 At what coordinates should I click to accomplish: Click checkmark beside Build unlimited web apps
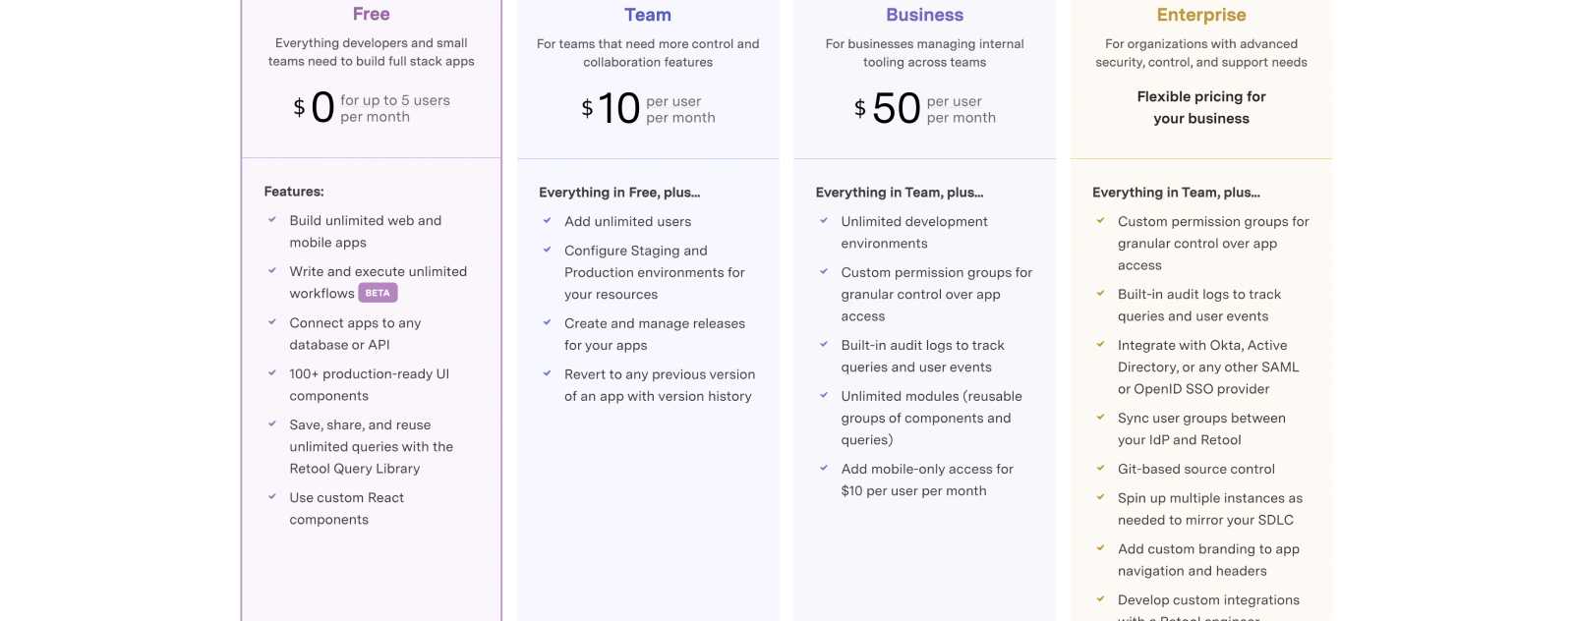point(272,220)
